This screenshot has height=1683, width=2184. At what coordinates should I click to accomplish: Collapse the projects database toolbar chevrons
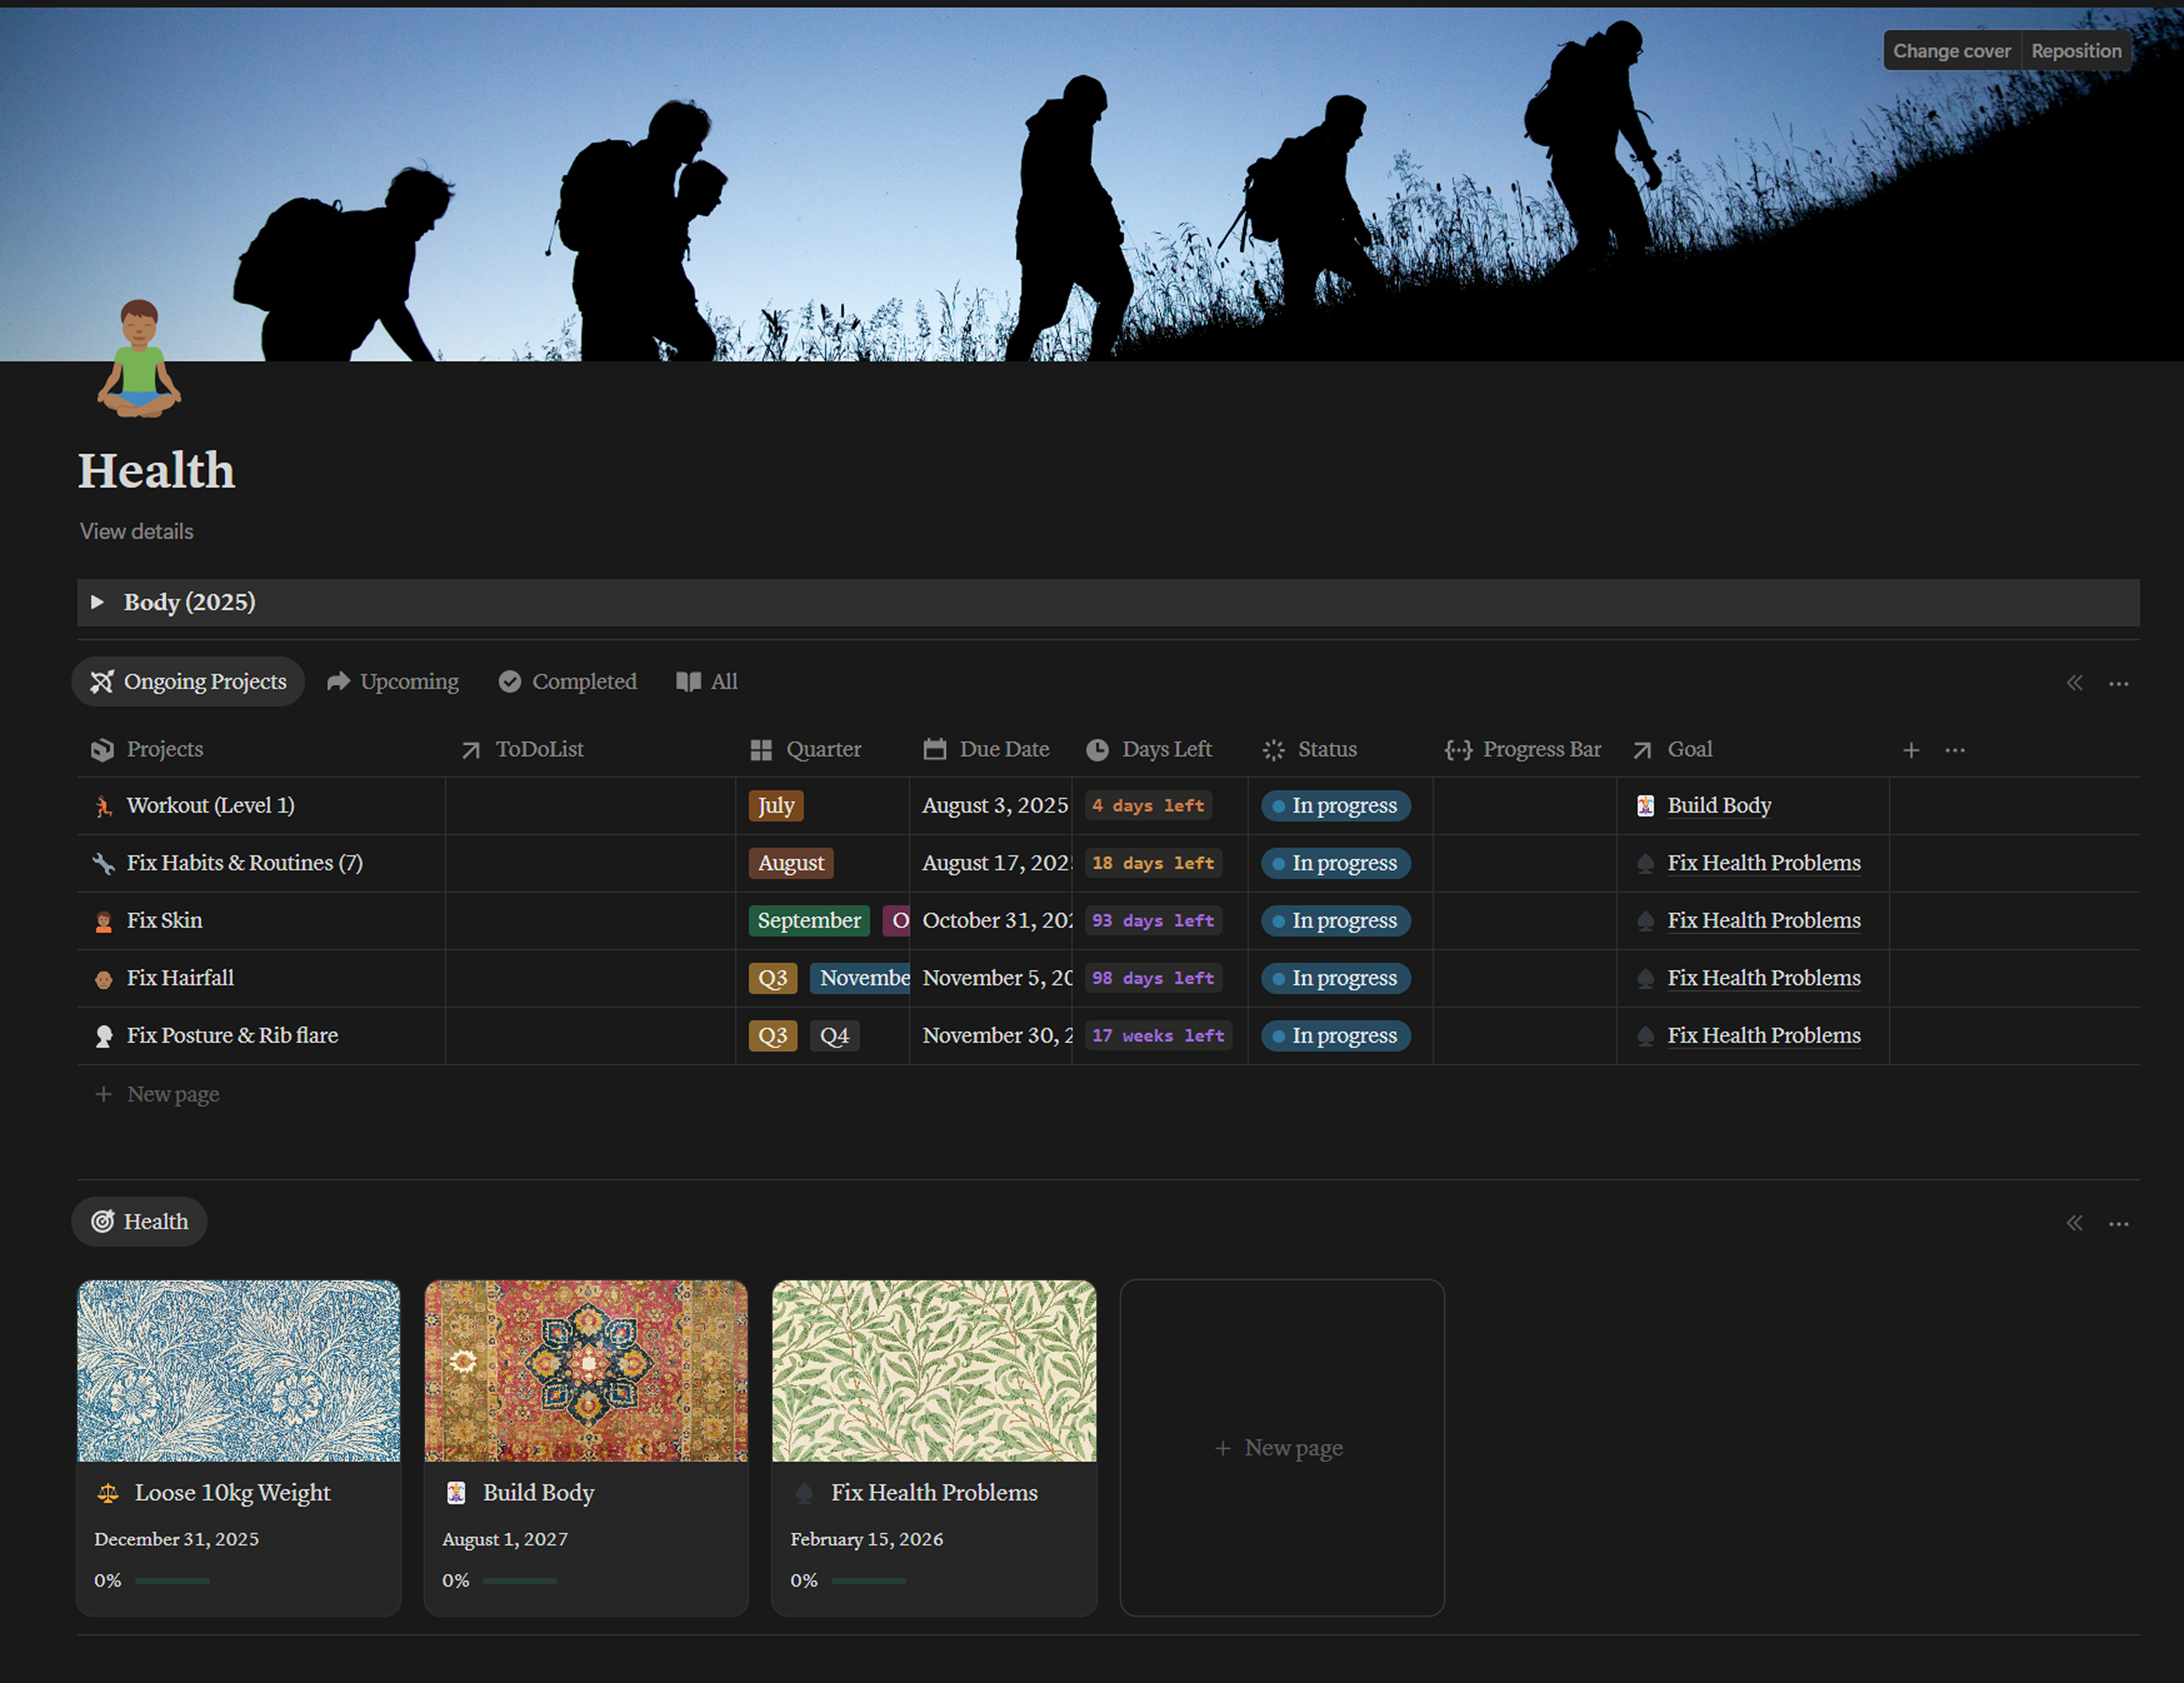[2075, 683]
